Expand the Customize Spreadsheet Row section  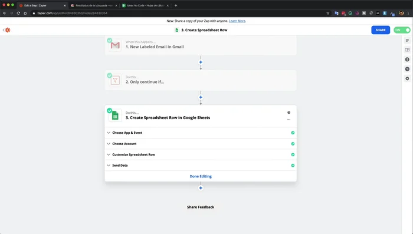pos(201,154)
